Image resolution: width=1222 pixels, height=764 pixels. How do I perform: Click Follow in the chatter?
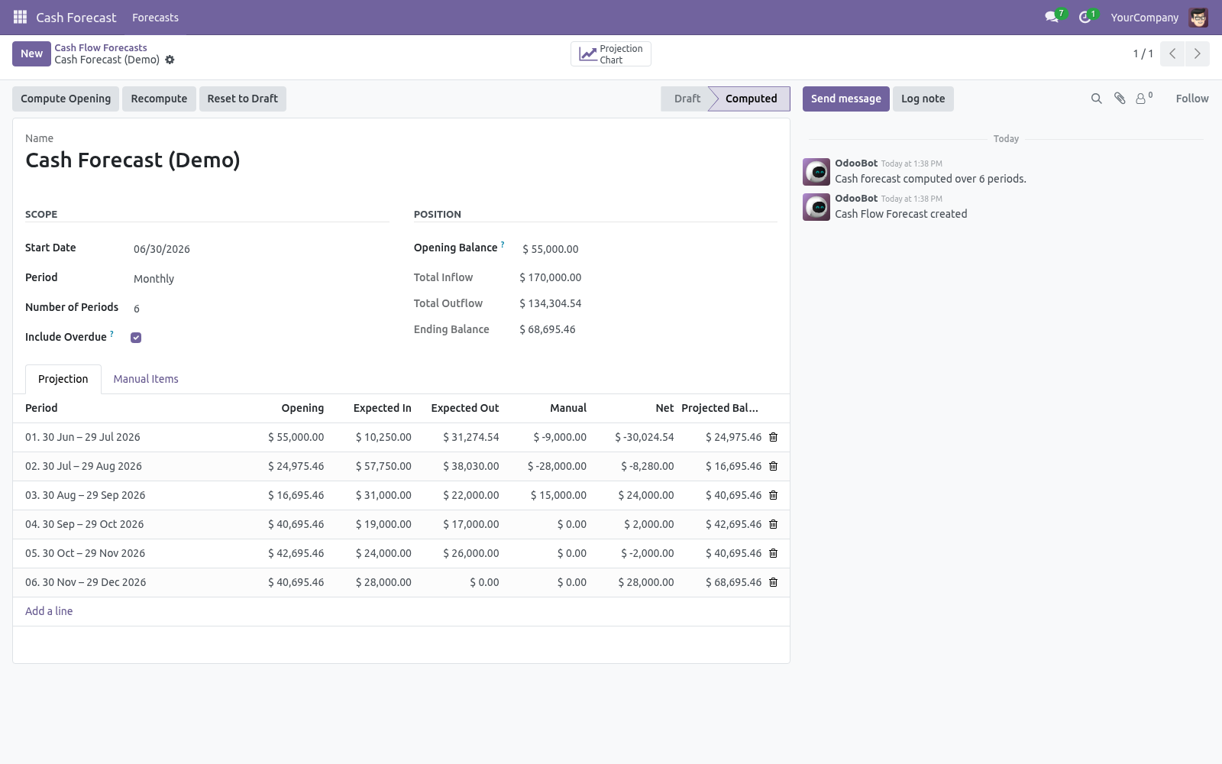pos(1192,99)
